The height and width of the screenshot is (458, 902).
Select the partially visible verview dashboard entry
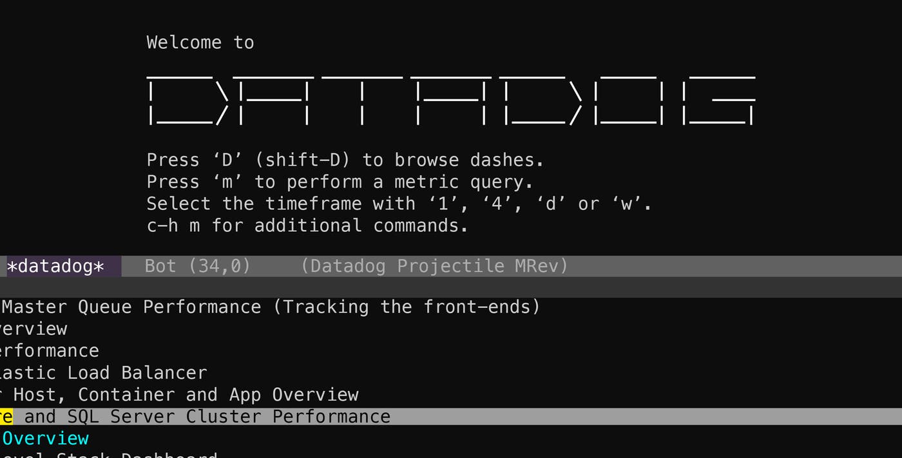point(32,329)
